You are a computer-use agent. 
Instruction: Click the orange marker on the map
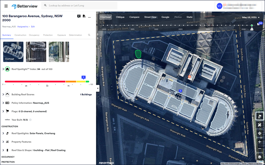click(189, 77)
